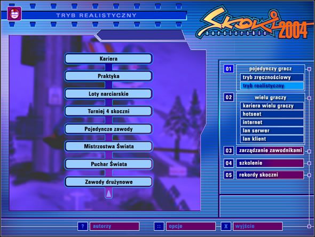
Task: Click the question mark icon beside autorzy
Action: tap(83, 226)
